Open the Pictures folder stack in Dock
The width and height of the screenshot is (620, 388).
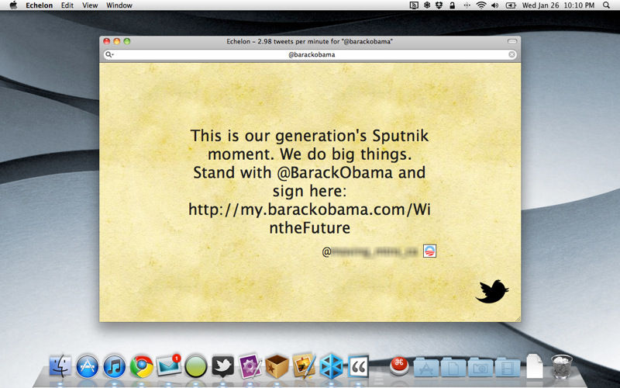[480, 367]
